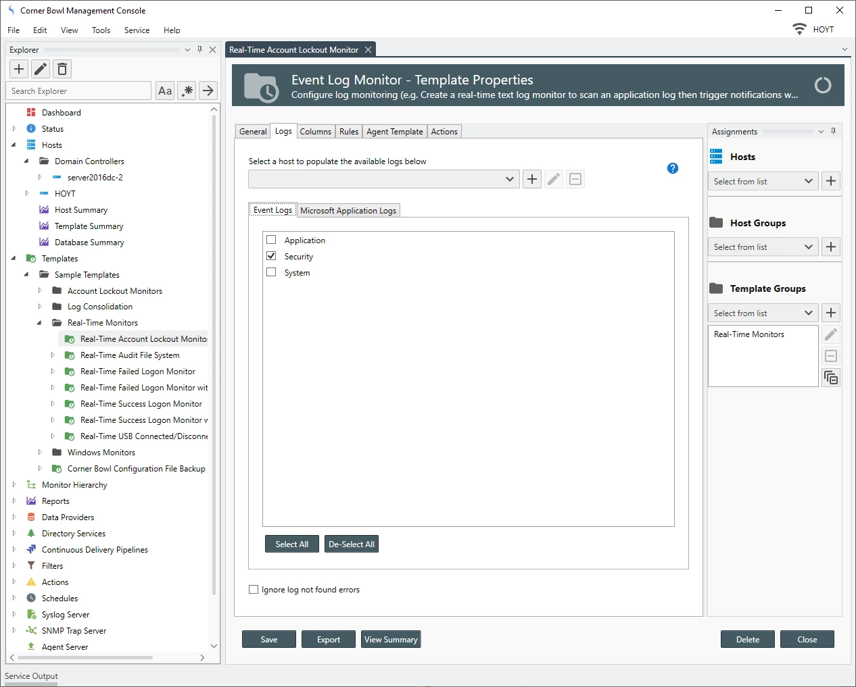The width and height of the screenshot is (856, 687).
Task: Click the refresh circle icon in header
Action: pos(822,85)
